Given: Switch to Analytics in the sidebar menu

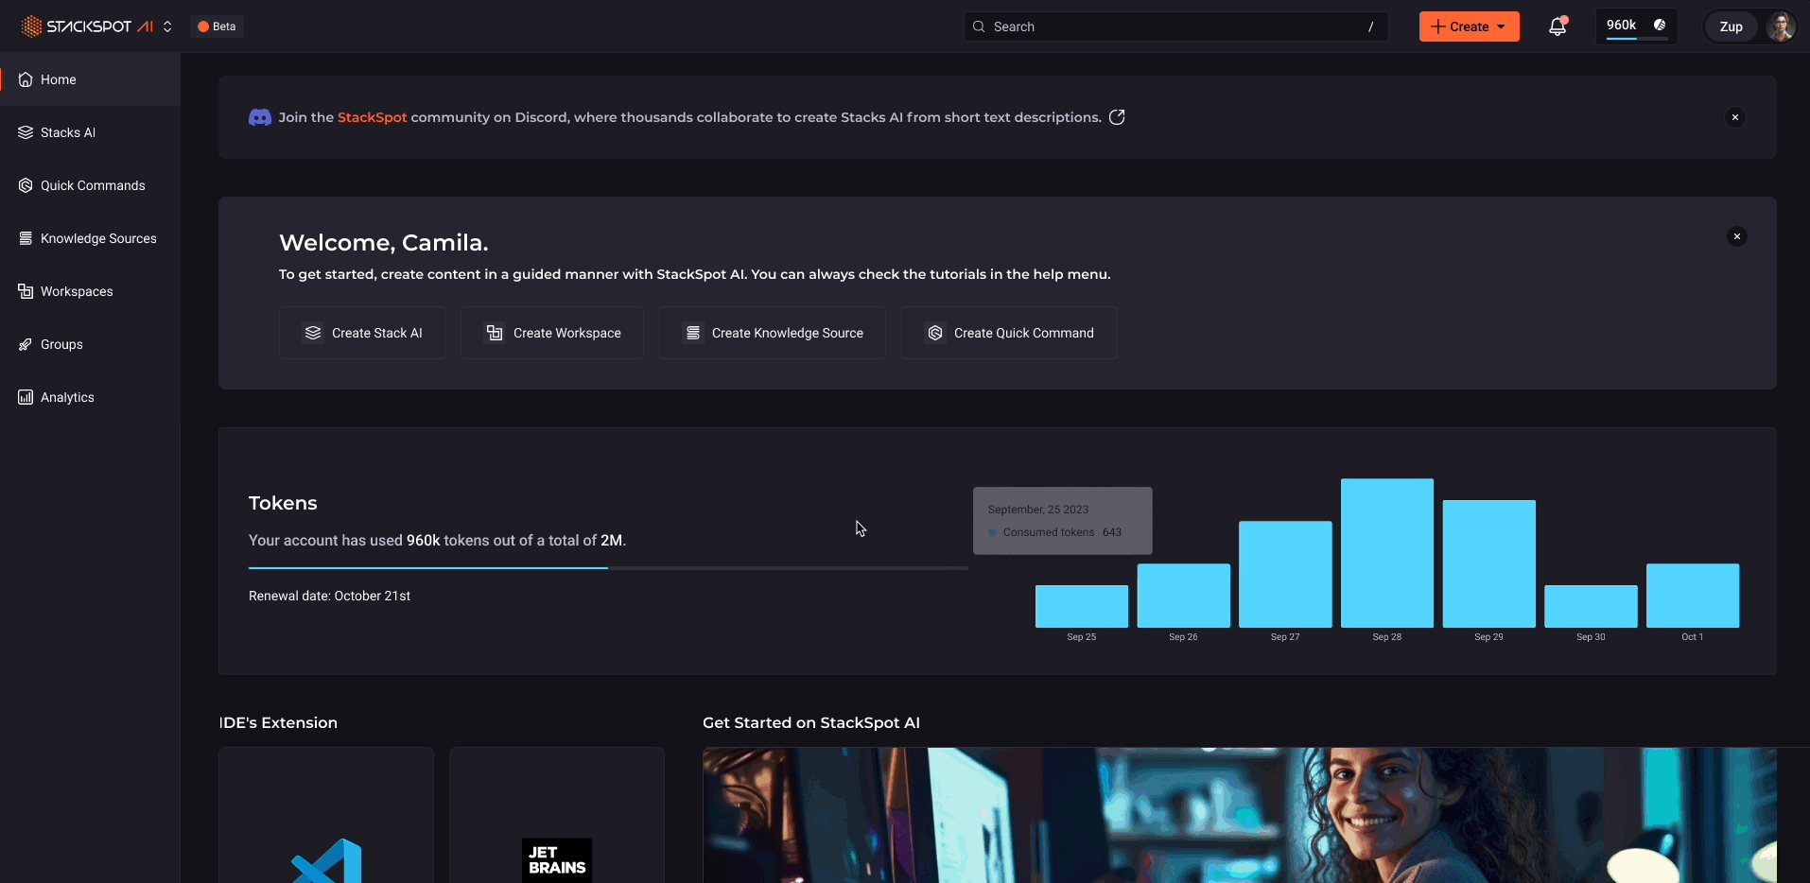Looking at the screenshot, I should [66, 397].
